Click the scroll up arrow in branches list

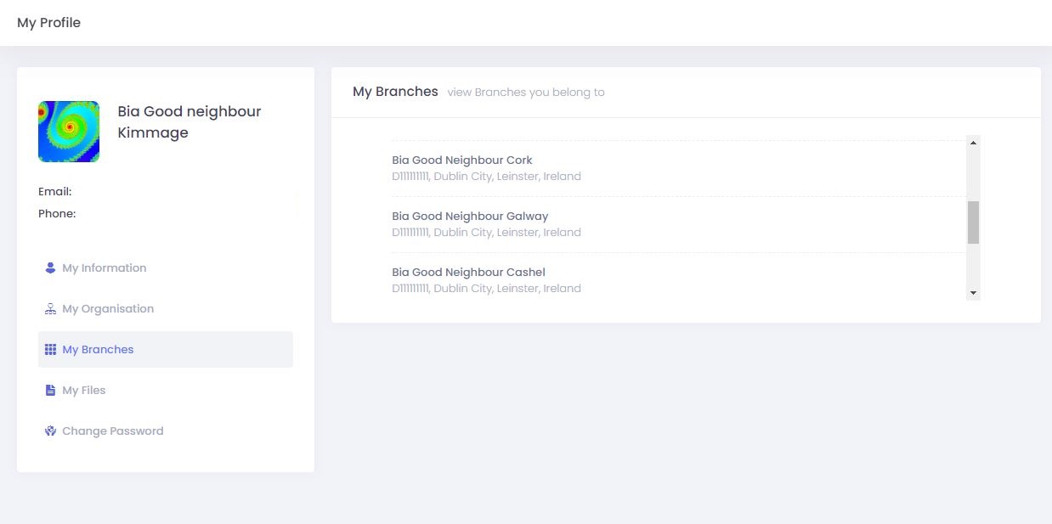(x=973, y=143)
